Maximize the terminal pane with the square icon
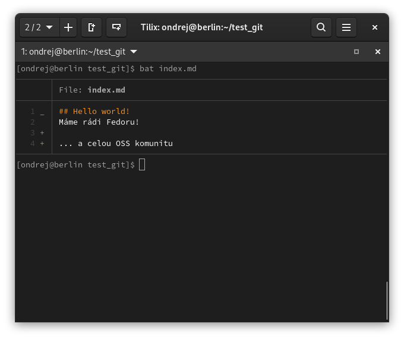 coord(356,52)
